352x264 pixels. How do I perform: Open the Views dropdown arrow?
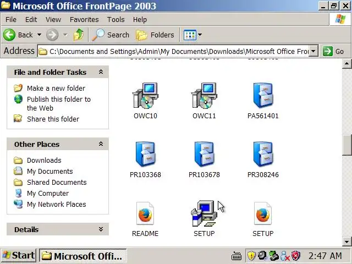200,35
